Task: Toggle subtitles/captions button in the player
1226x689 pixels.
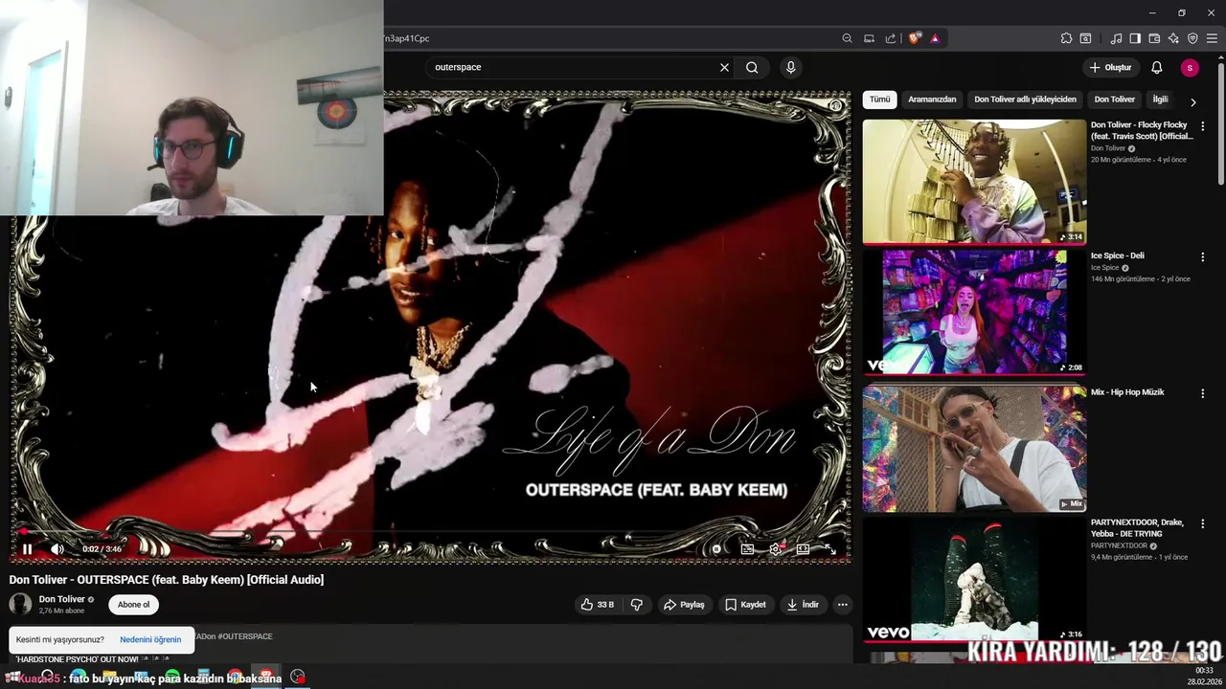Action: 747,549
